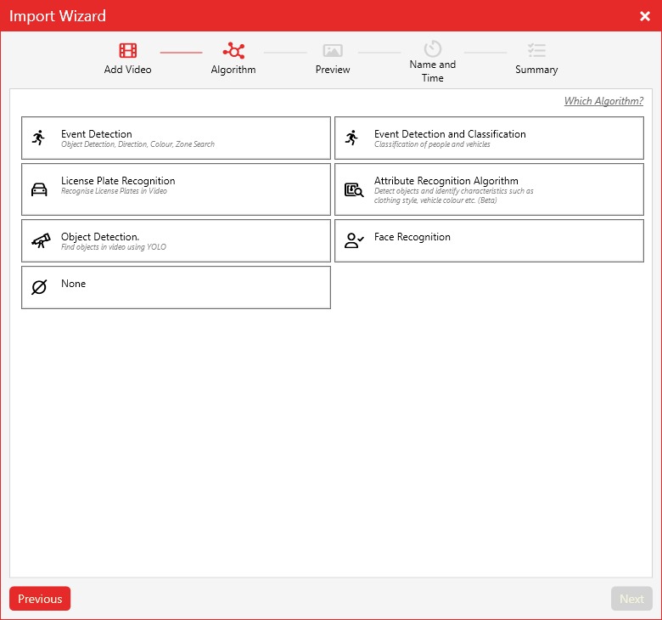Click the running person icon for Event Detection
The width and height of the screenshot is (662, 620).
(x=39, y=138)
